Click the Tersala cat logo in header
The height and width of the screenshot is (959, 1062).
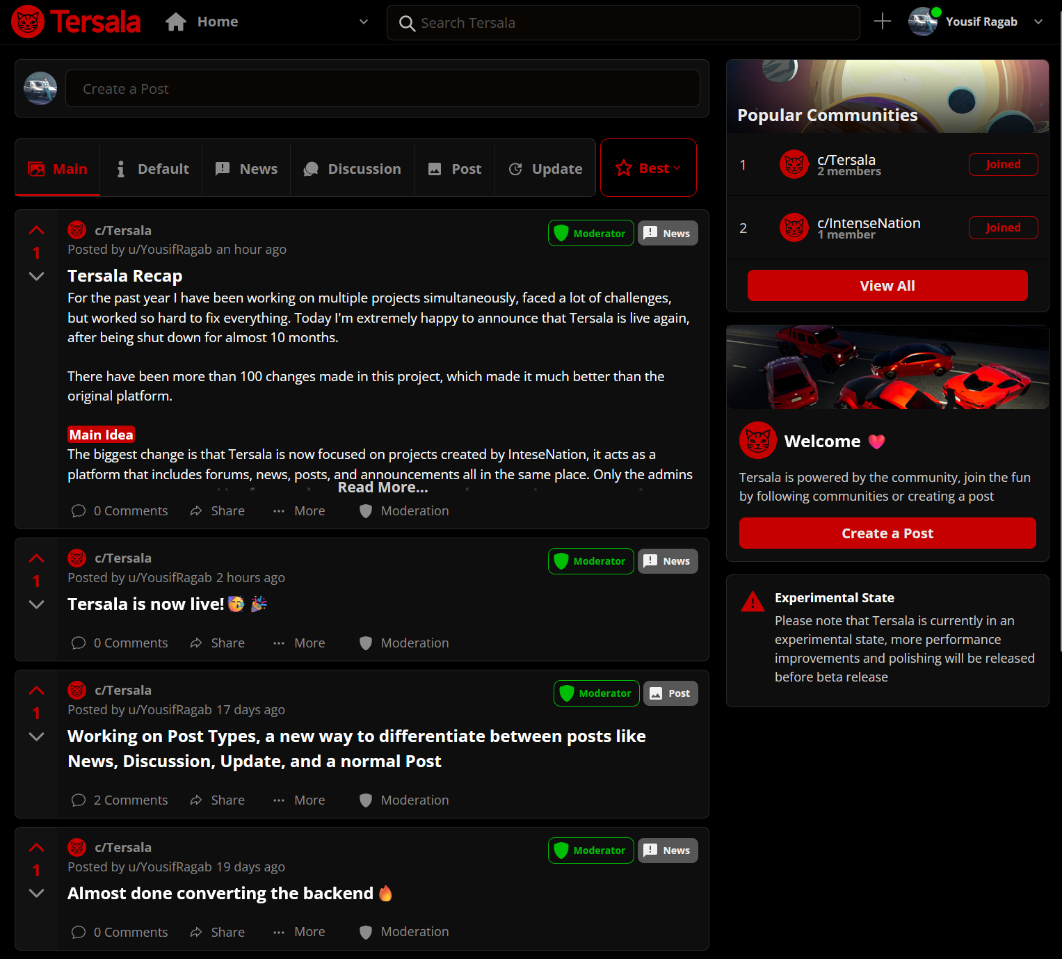(x=28, y=22)
